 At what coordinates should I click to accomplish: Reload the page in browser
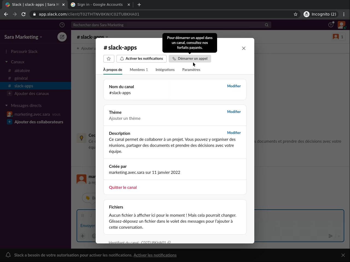point(24,14)
